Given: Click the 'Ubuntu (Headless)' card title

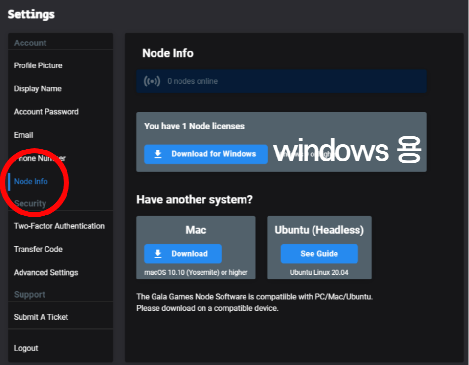Looking at the screenshot, I should pos(319,230).
